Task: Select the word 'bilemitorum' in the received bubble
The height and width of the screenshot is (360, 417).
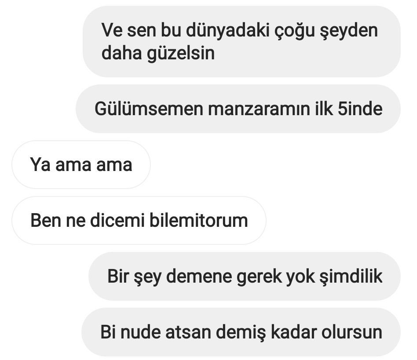Action: click(199, 220)
